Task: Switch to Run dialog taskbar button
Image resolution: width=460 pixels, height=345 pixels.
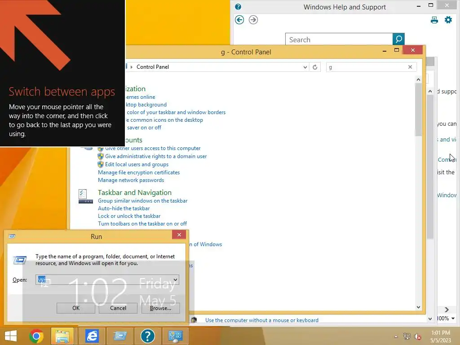Action: click(120, 336)
